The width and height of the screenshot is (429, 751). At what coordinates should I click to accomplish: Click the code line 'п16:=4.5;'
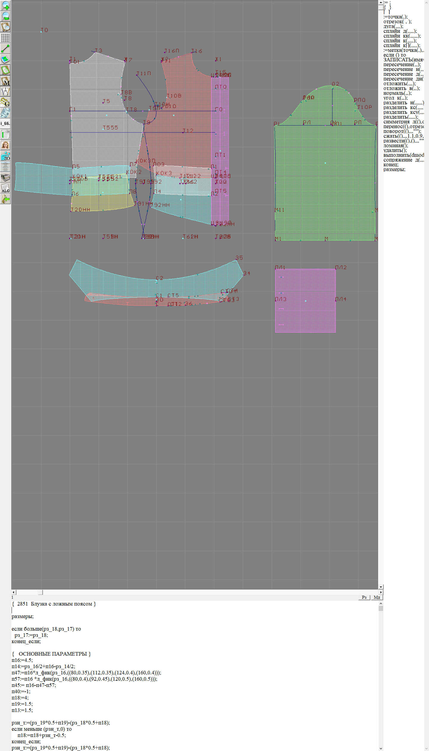22,660
